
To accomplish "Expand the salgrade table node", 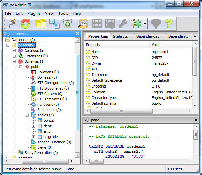I will 33,137.
